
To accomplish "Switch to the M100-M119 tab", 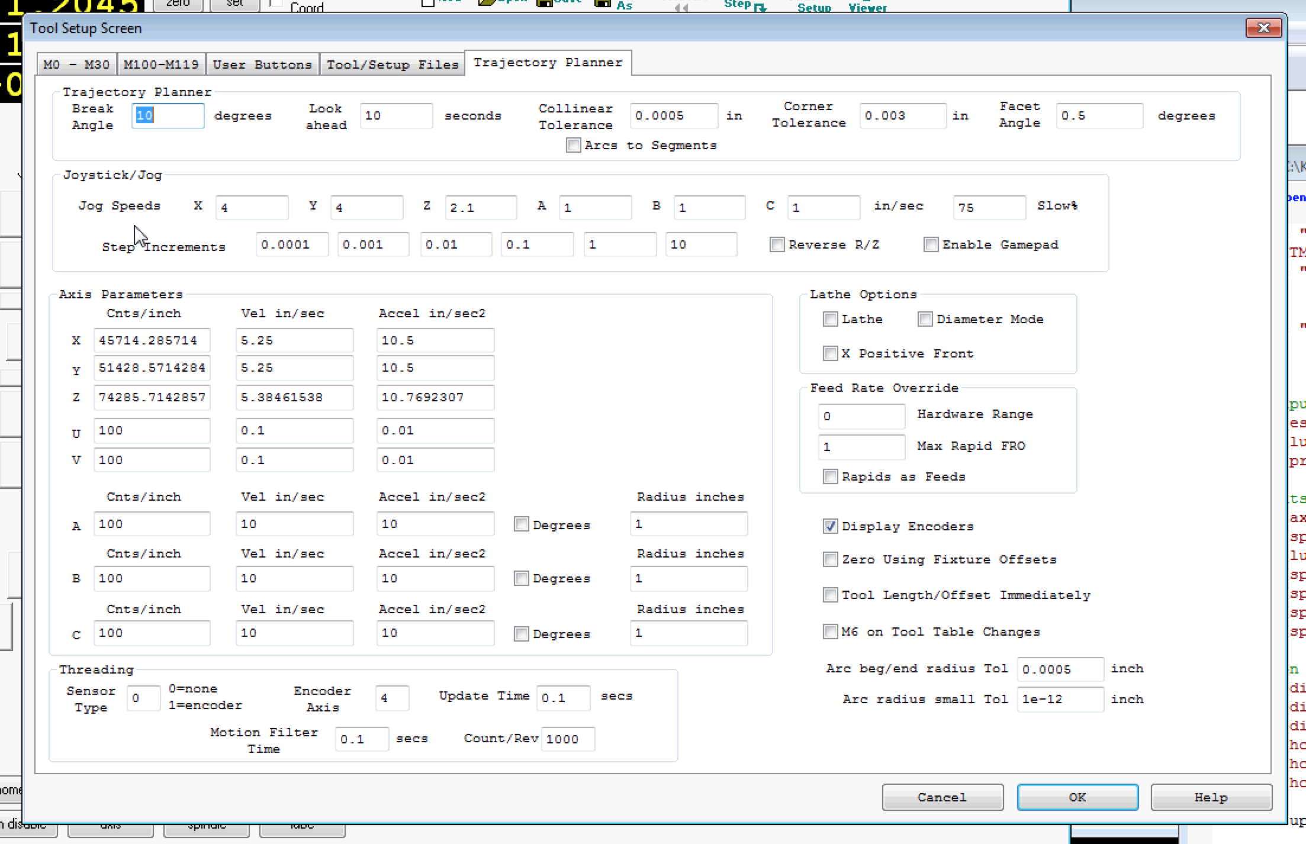I will (161, 65).
